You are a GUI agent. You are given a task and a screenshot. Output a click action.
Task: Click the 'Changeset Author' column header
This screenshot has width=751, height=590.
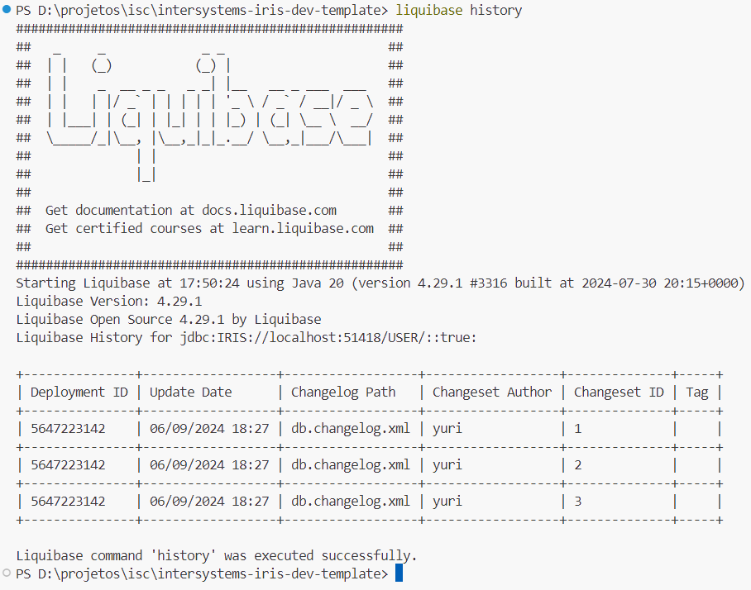point(492,392)
